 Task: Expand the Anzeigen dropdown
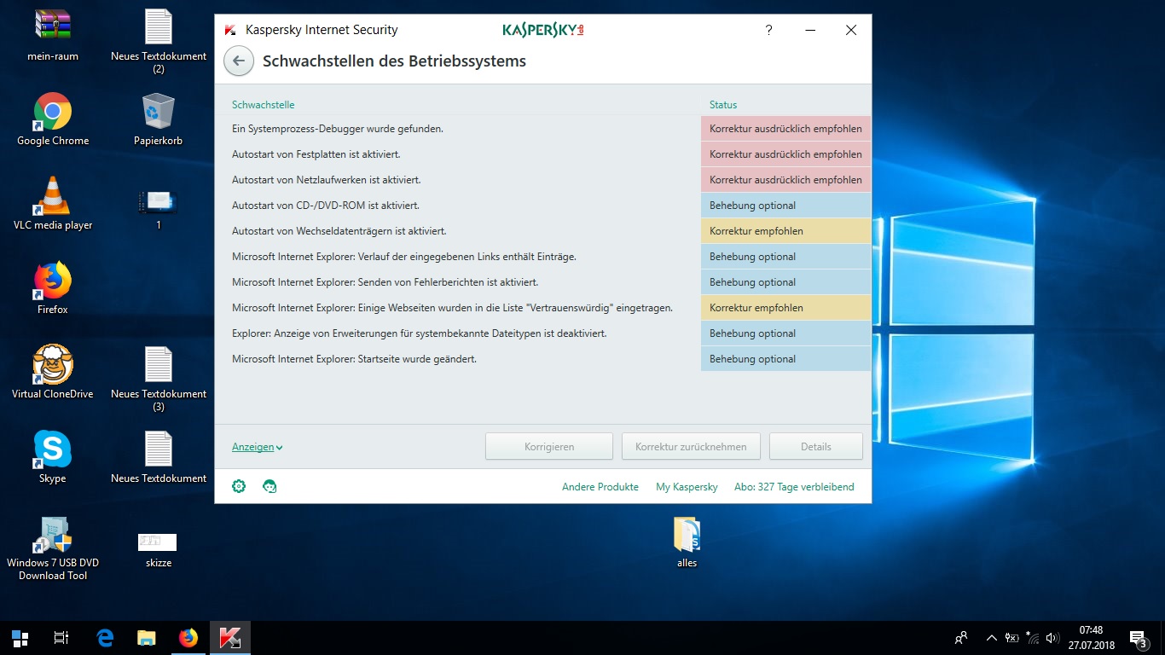click(x=257, y=447)
